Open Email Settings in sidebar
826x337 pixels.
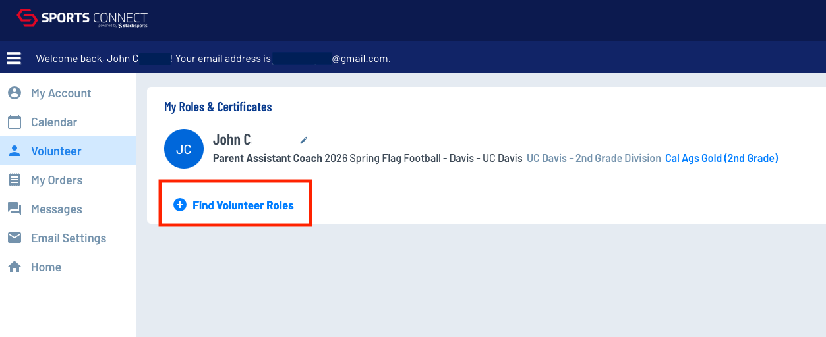tap(69, 238)
